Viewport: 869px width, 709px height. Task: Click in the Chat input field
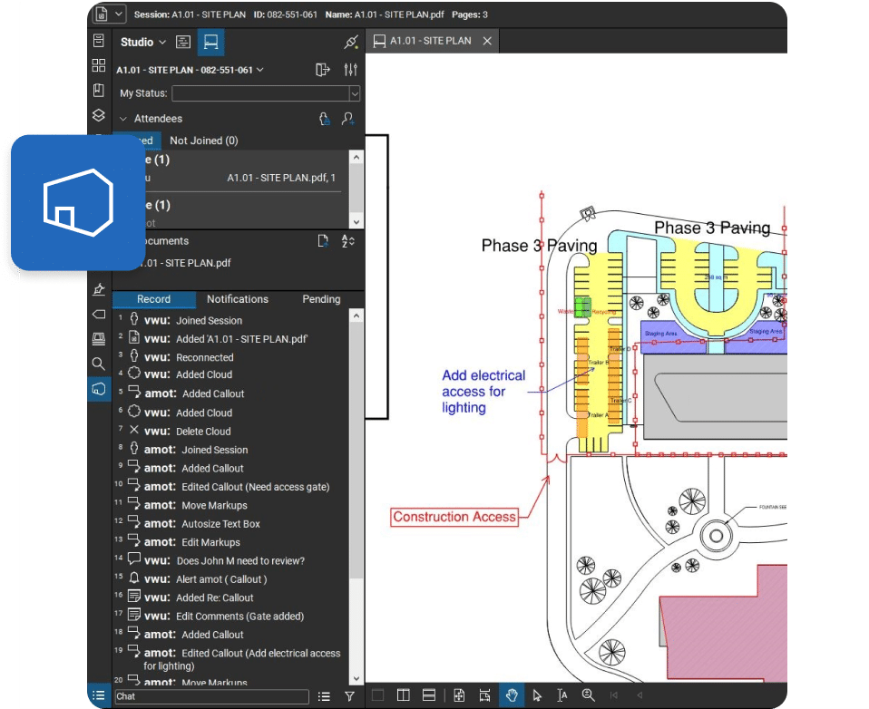(211, 696)
